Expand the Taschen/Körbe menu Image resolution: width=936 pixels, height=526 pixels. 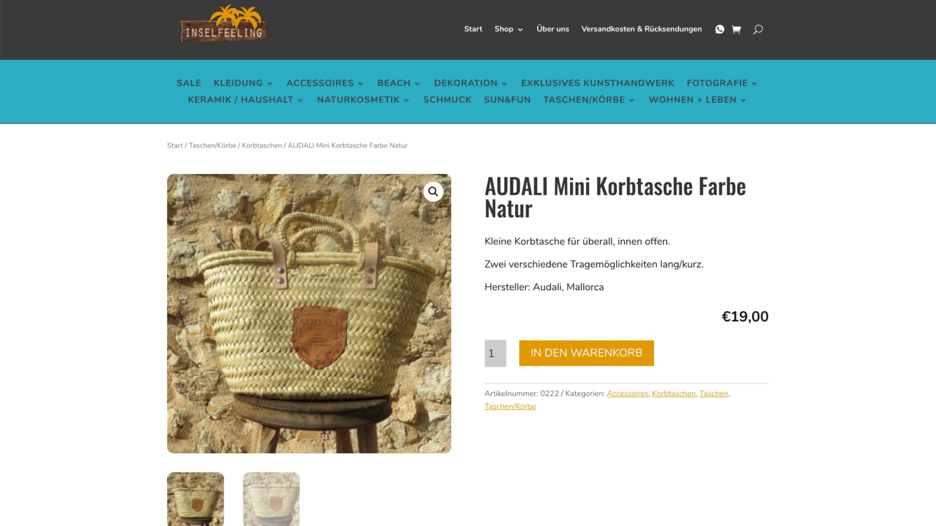[x=589, y=100]
